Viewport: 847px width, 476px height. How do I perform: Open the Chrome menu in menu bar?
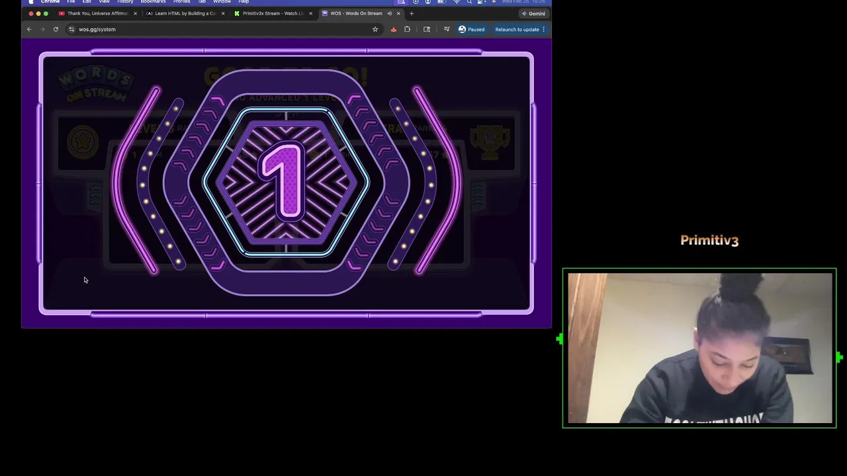(x=50, y=2)
